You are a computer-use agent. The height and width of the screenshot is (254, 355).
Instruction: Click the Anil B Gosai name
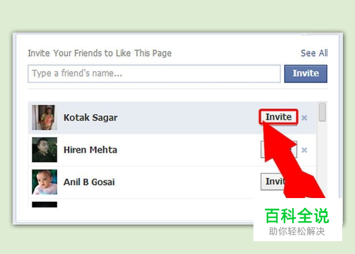[89, 182]
